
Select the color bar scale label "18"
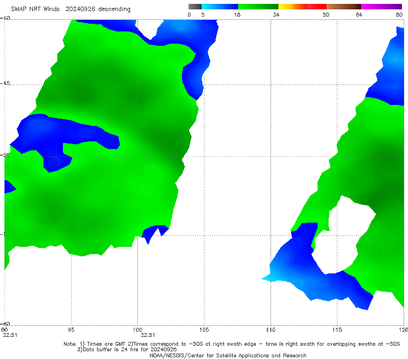pyautogui.click(x=237, y=14)
